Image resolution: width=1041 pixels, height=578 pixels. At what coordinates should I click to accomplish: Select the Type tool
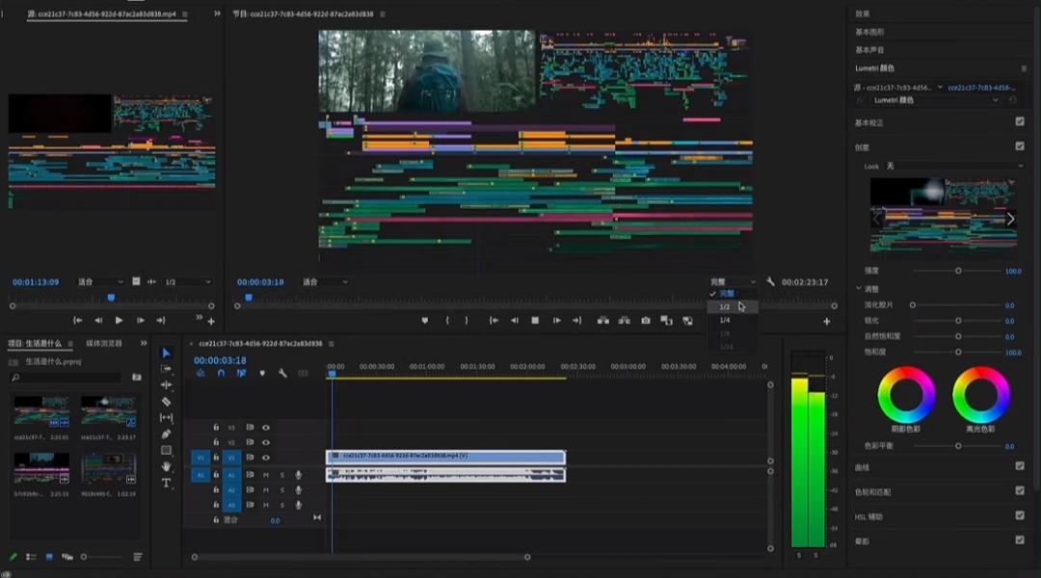point(166,483)
